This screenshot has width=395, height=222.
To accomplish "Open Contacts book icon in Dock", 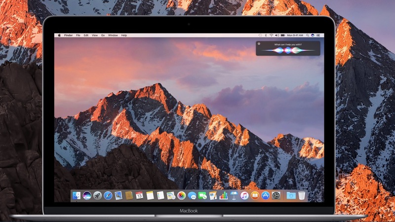I will (x=129, y=195).
